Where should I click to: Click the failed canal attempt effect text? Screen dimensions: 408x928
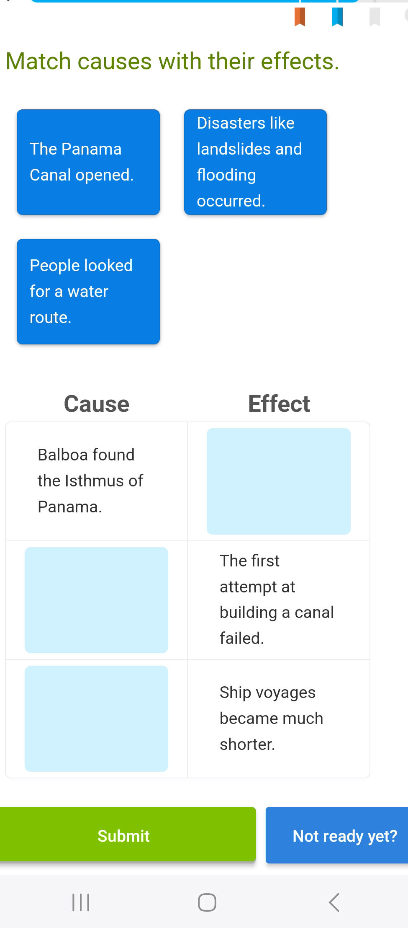click(277, 600)
